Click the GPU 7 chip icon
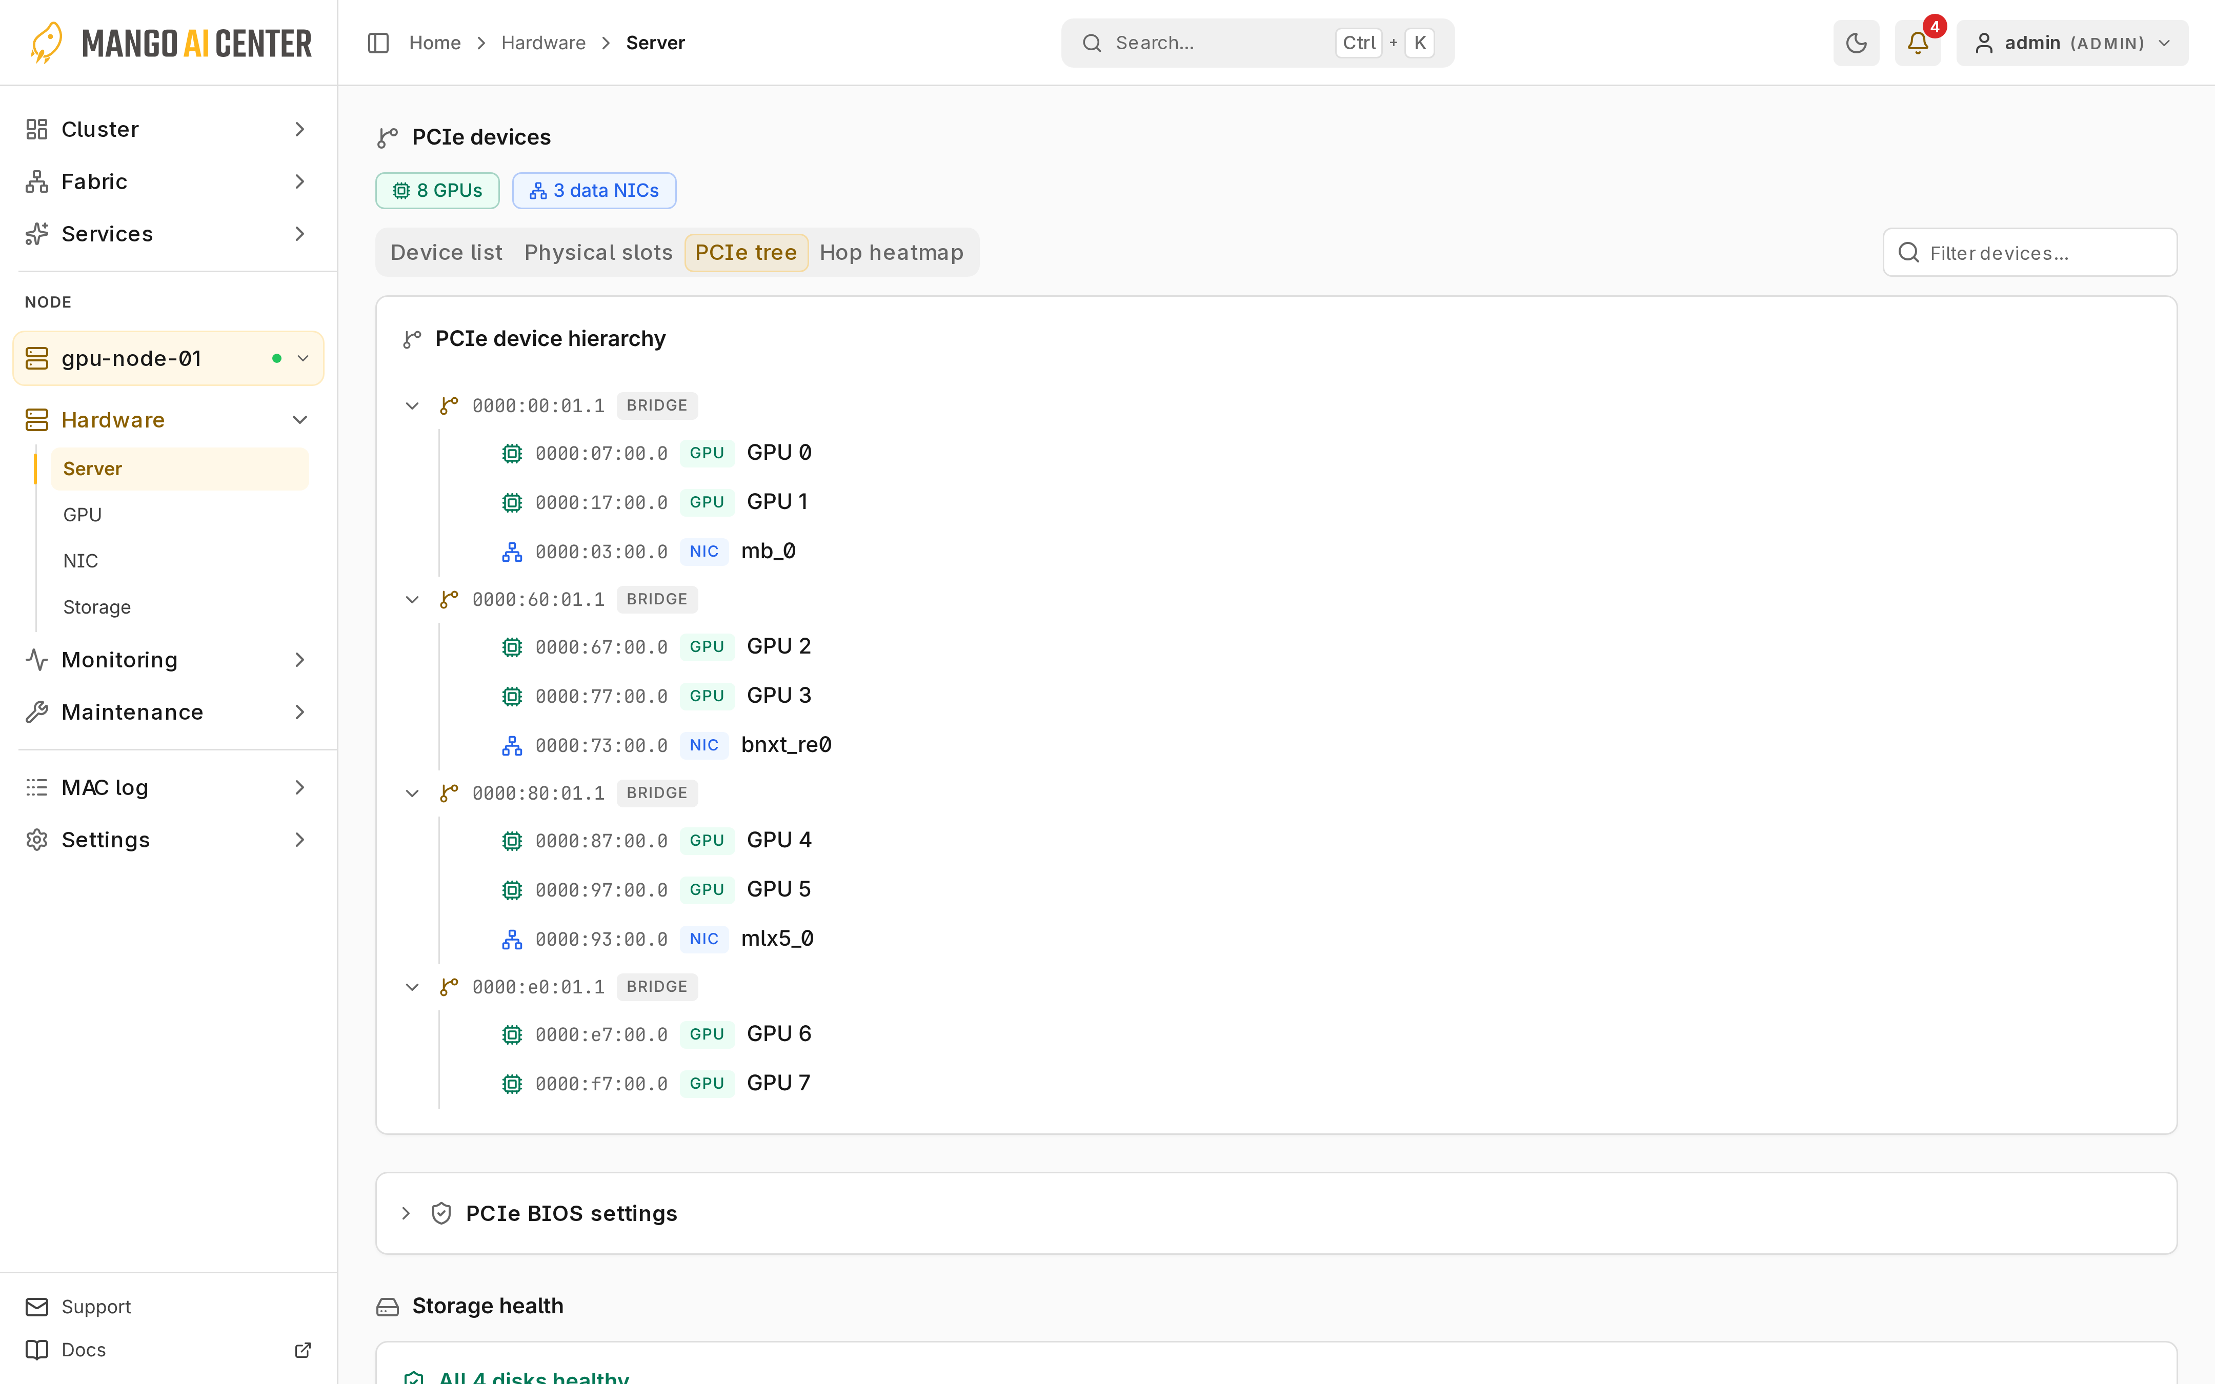The image size is (2215, 1384). [x=512, y=1084]
